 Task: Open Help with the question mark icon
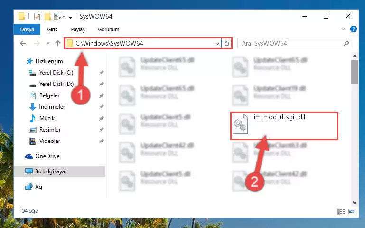[353, 29]
